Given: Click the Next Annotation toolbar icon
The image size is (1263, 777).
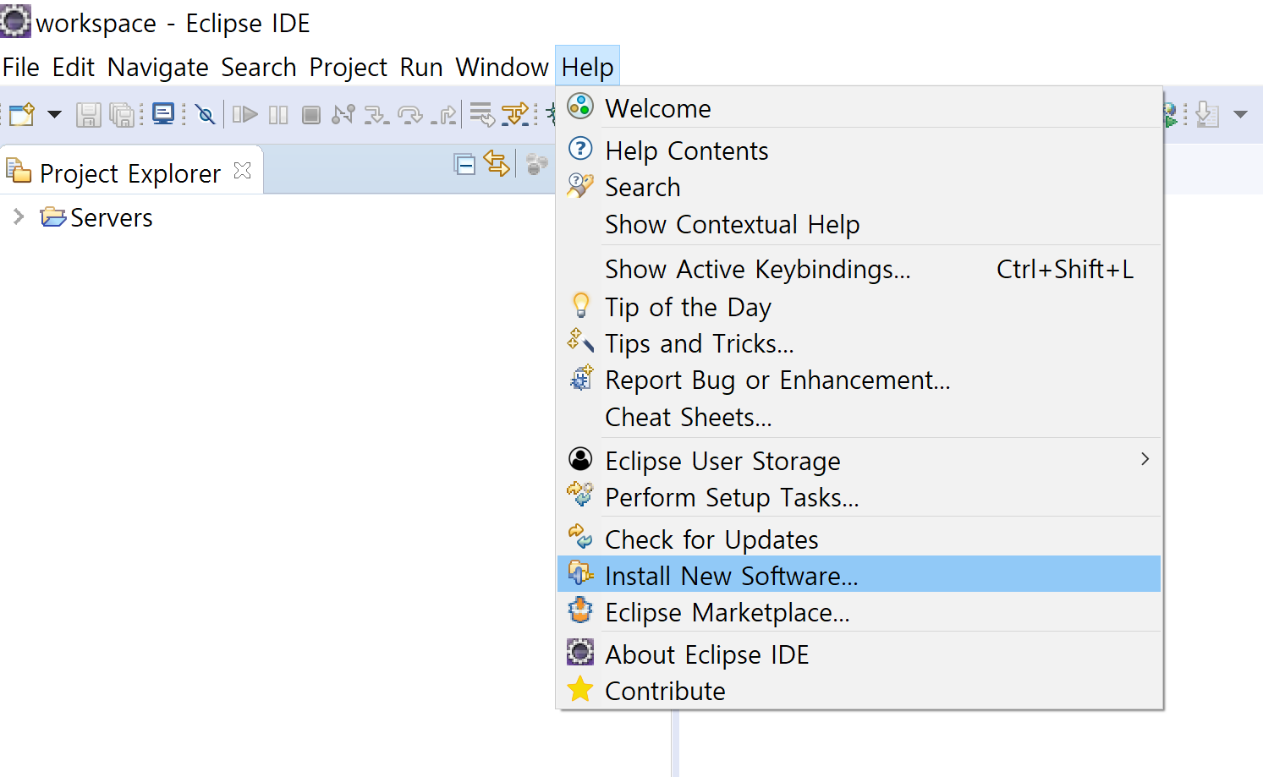Looking at the screenshot, I should pyautogui.click(x=1208, y=114).
